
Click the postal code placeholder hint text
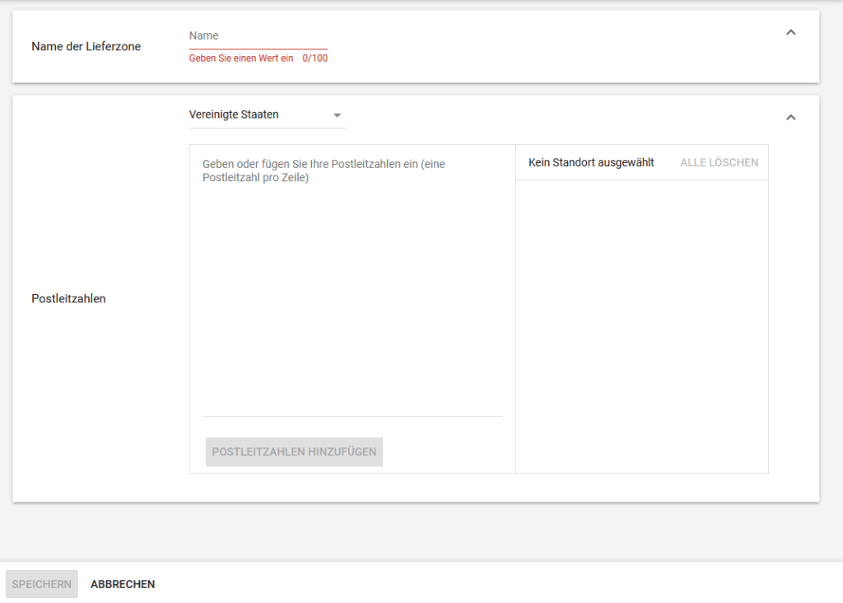324,171
